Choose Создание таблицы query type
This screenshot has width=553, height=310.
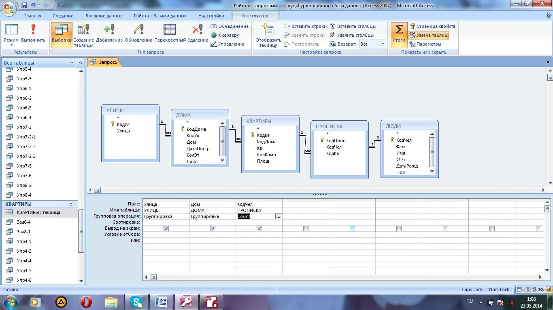[84, 36]
